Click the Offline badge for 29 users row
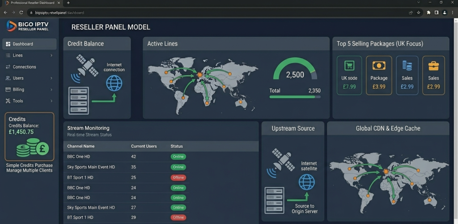The image size is (458, 224). click(178, 218)
